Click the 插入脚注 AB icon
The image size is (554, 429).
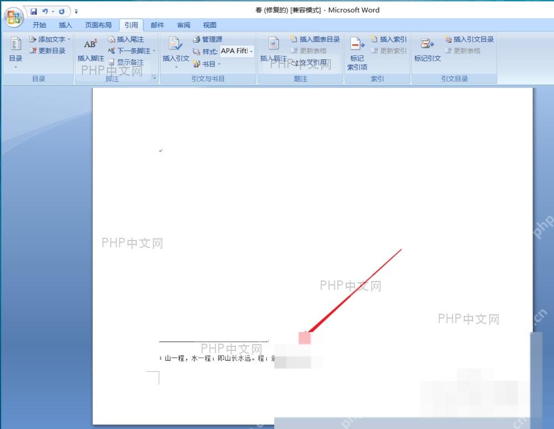90,44
